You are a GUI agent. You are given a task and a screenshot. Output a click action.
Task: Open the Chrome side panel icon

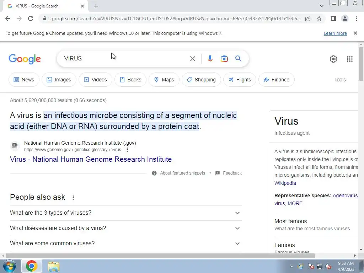(x=333, y=18)
